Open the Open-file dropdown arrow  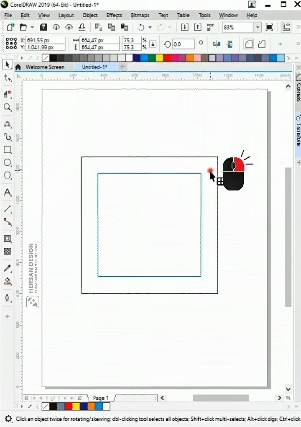(32, 27)
